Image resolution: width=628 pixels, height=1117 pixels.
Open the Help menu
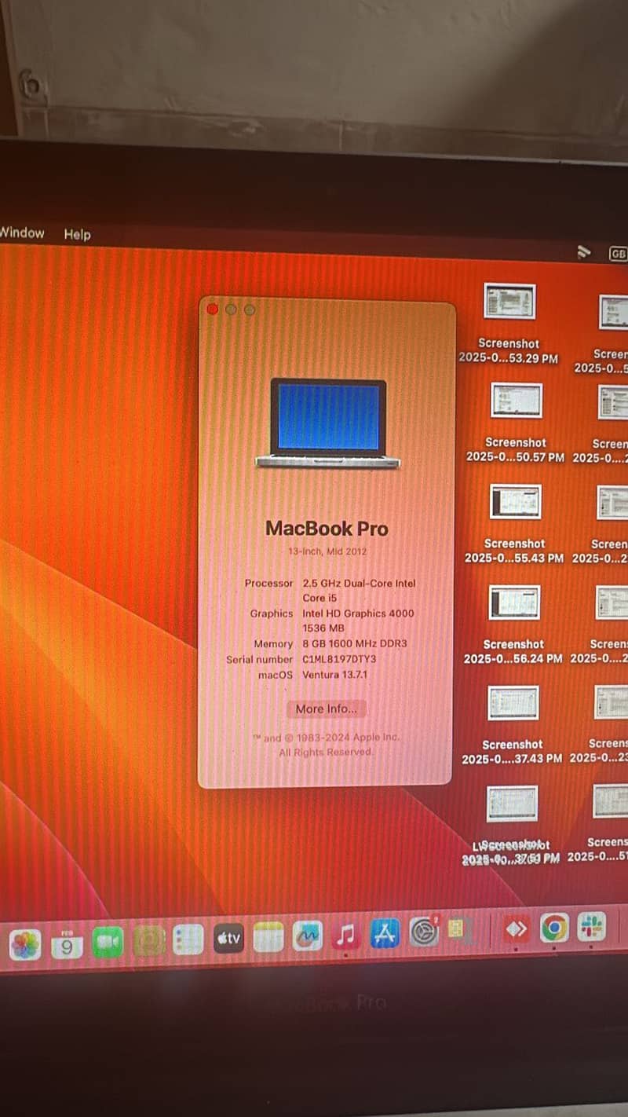click(x=77, y=234)
